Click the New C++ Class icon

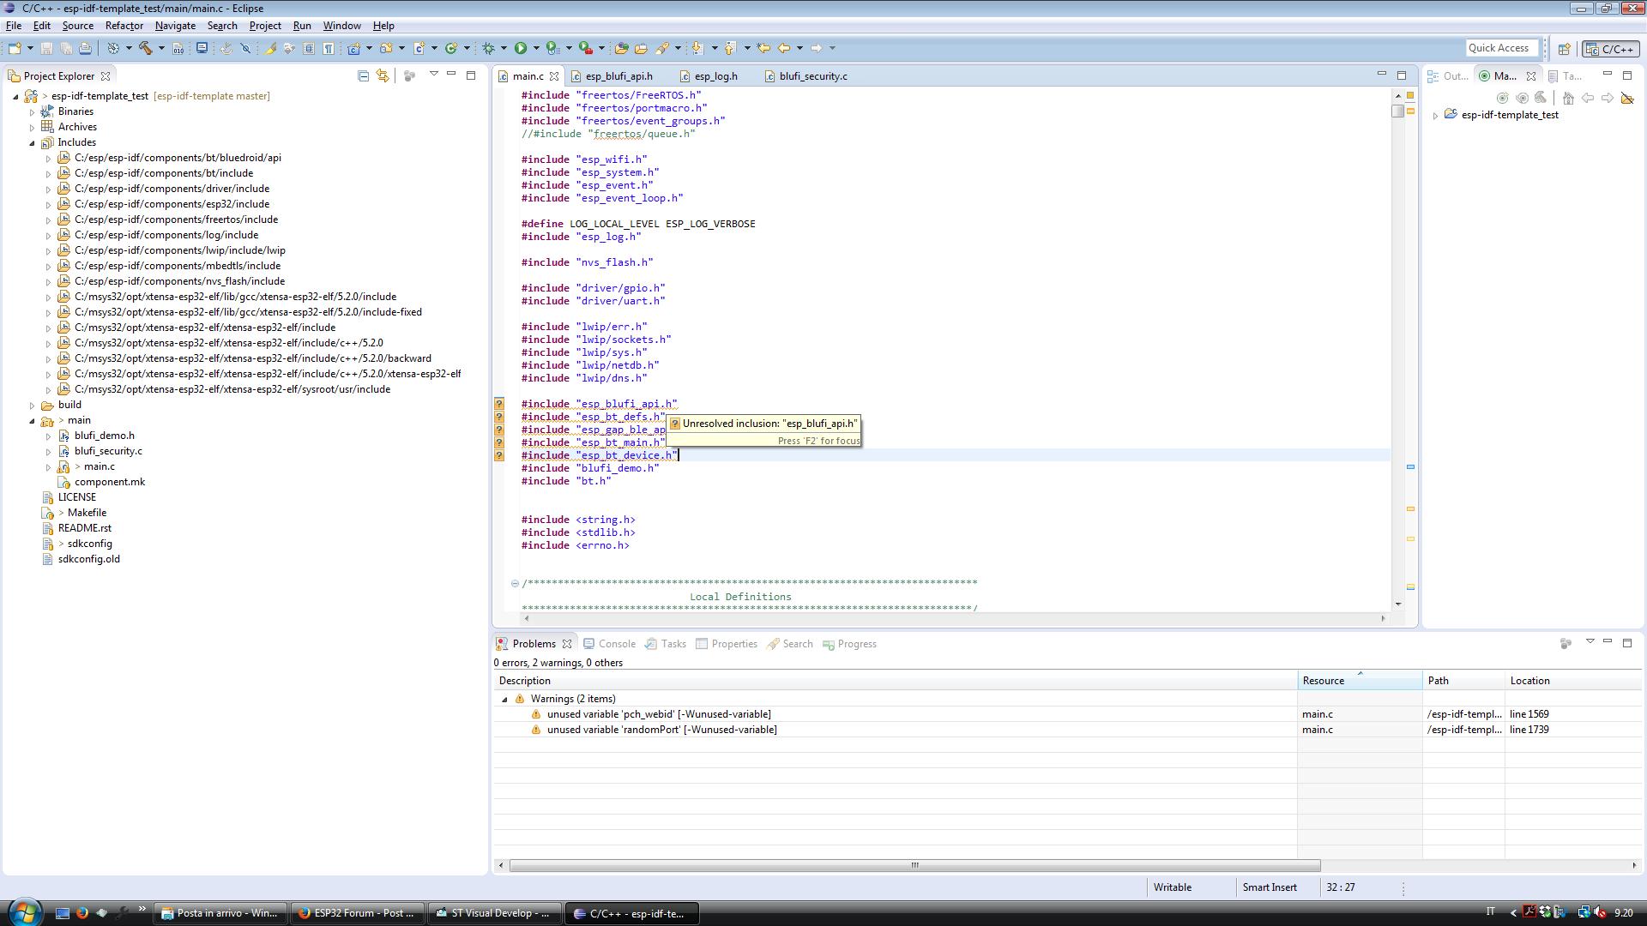tap(451, 48)
